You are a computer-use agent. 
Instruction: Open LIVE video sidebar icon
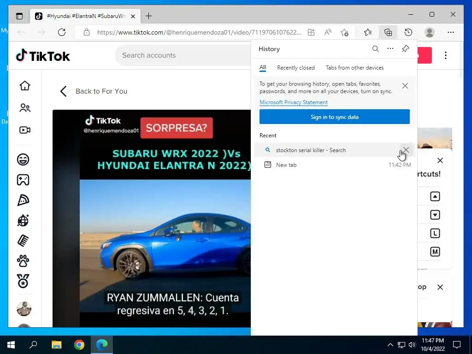click(25, 130)
